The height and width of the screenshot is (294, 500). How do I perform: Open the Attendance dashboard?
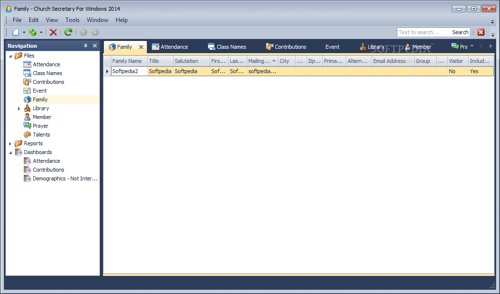pos(46,161)
